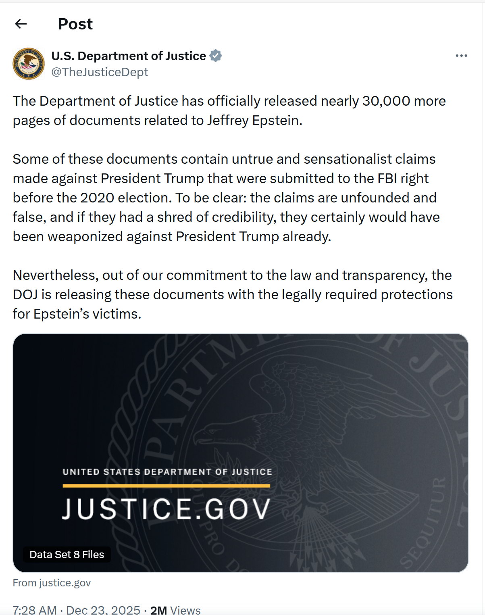
Task: Click the U.S. Department of Justice display name
Action: coord(129,56)
